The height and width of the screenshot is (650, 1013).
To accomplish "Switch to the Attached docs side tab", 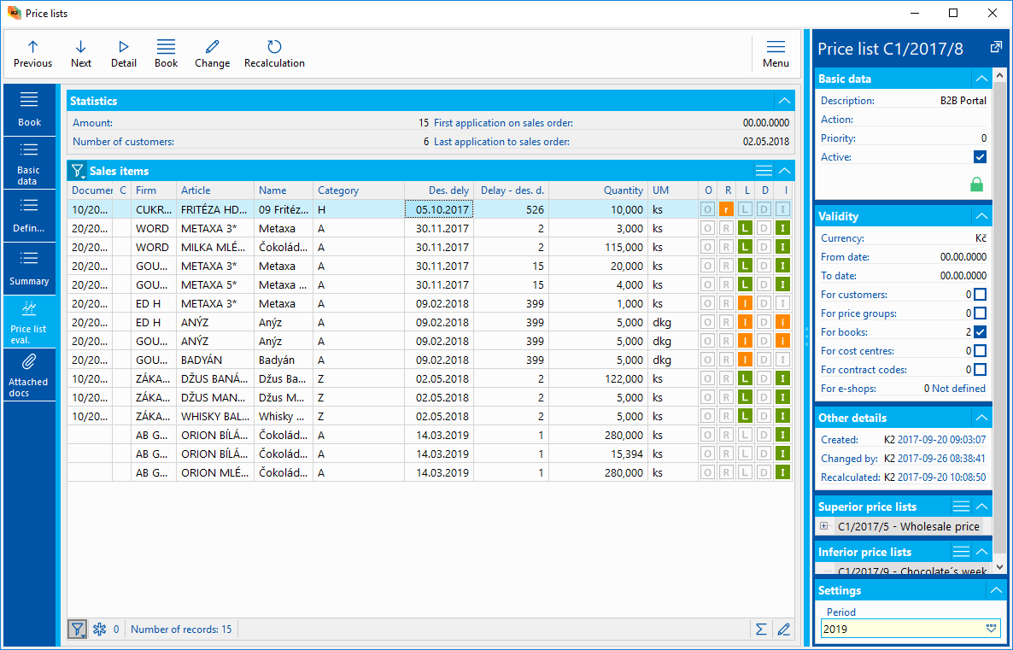I will click(29, 375).
